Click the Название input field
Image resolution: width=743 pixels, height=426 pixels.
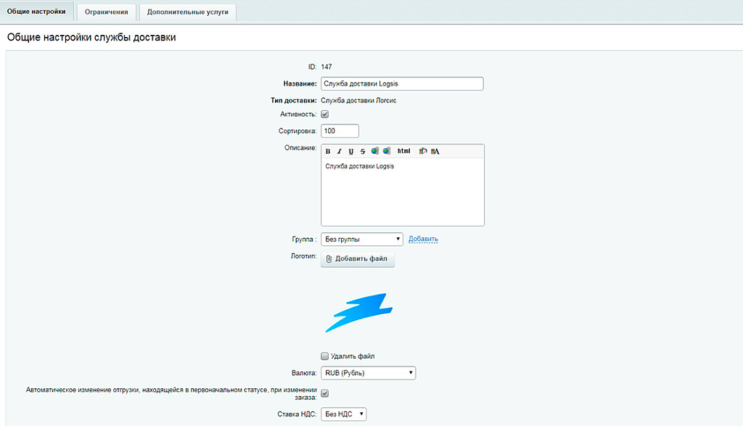402,83
